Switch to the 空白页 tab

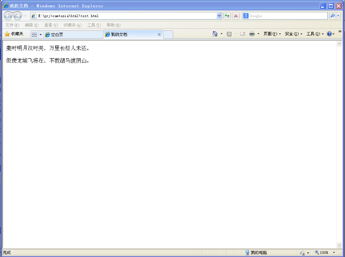73,35
